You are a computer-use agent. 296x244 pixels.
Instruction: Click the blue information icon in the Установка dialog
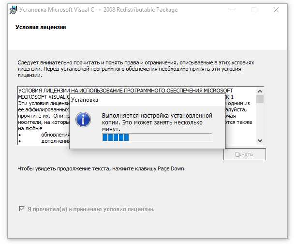click(83, 120)
